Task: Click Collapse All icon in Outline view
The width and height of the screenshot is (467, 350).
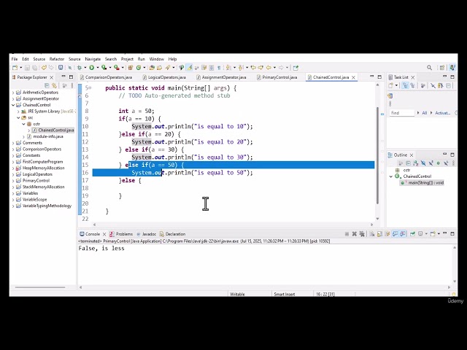Action: (x=408, y=163)
